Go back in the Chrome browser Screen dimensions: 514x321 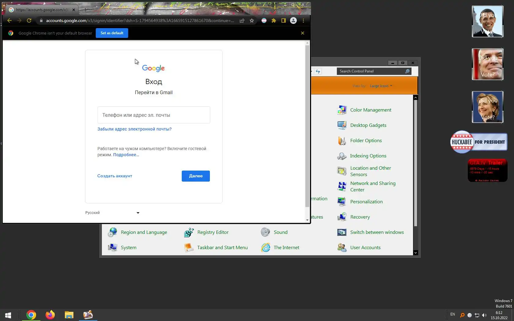coord(9,20)
